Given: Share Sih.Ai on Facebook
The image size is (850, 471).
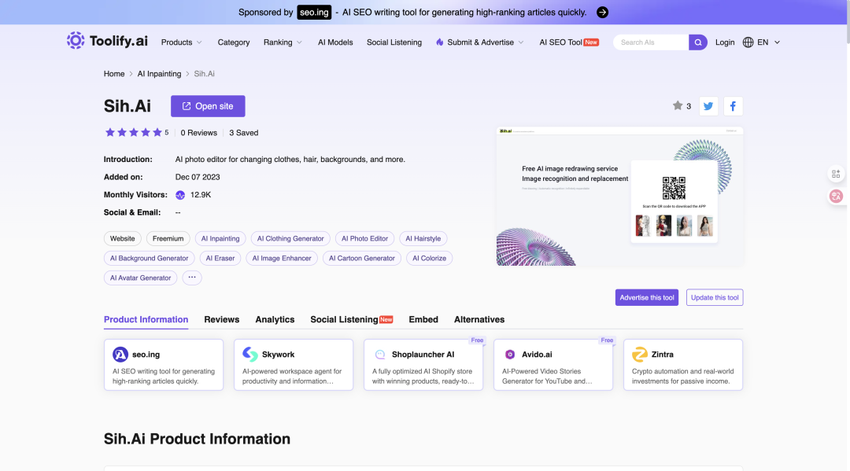Looking at the screenshot, I should (x=733, y=106).
